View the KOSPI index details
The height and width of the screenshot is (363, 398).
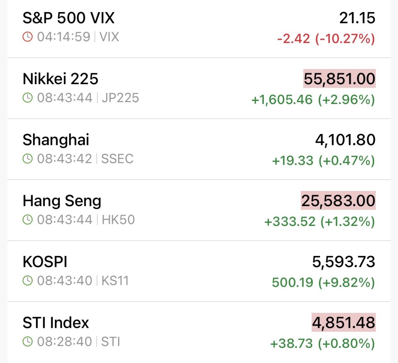pos(45,262)
